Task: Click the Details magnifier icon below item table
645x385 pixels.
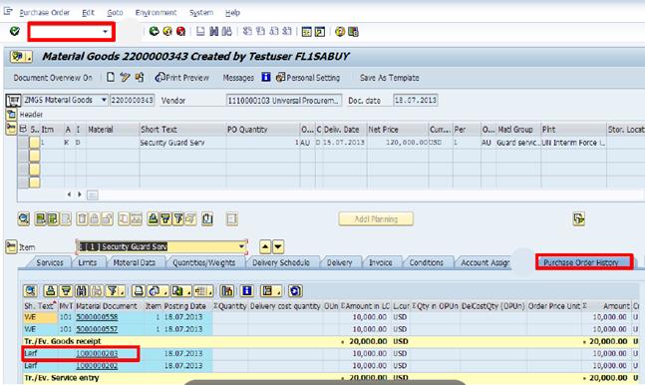Action: [x=24, y=218]
